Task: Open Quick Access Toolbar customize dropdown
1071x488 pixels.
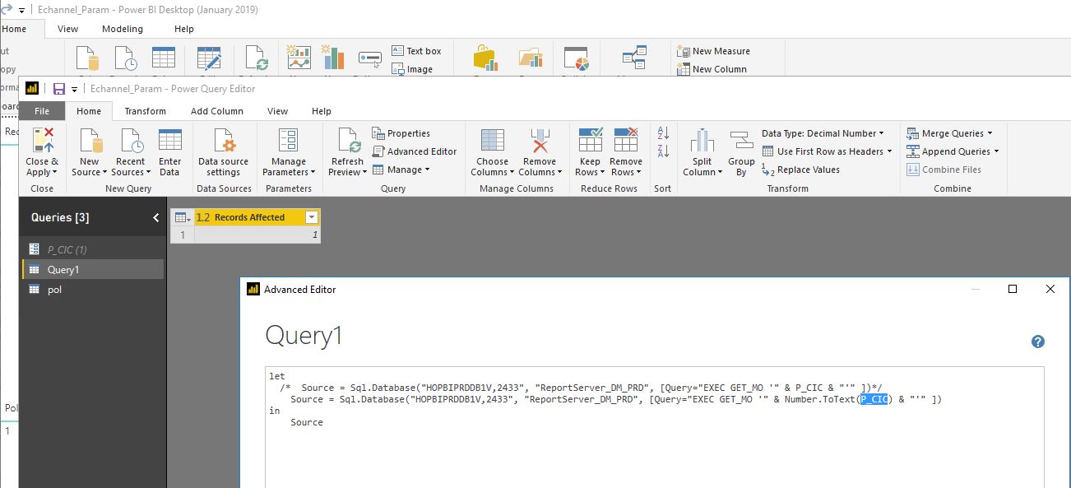Action: click(74, 89)
